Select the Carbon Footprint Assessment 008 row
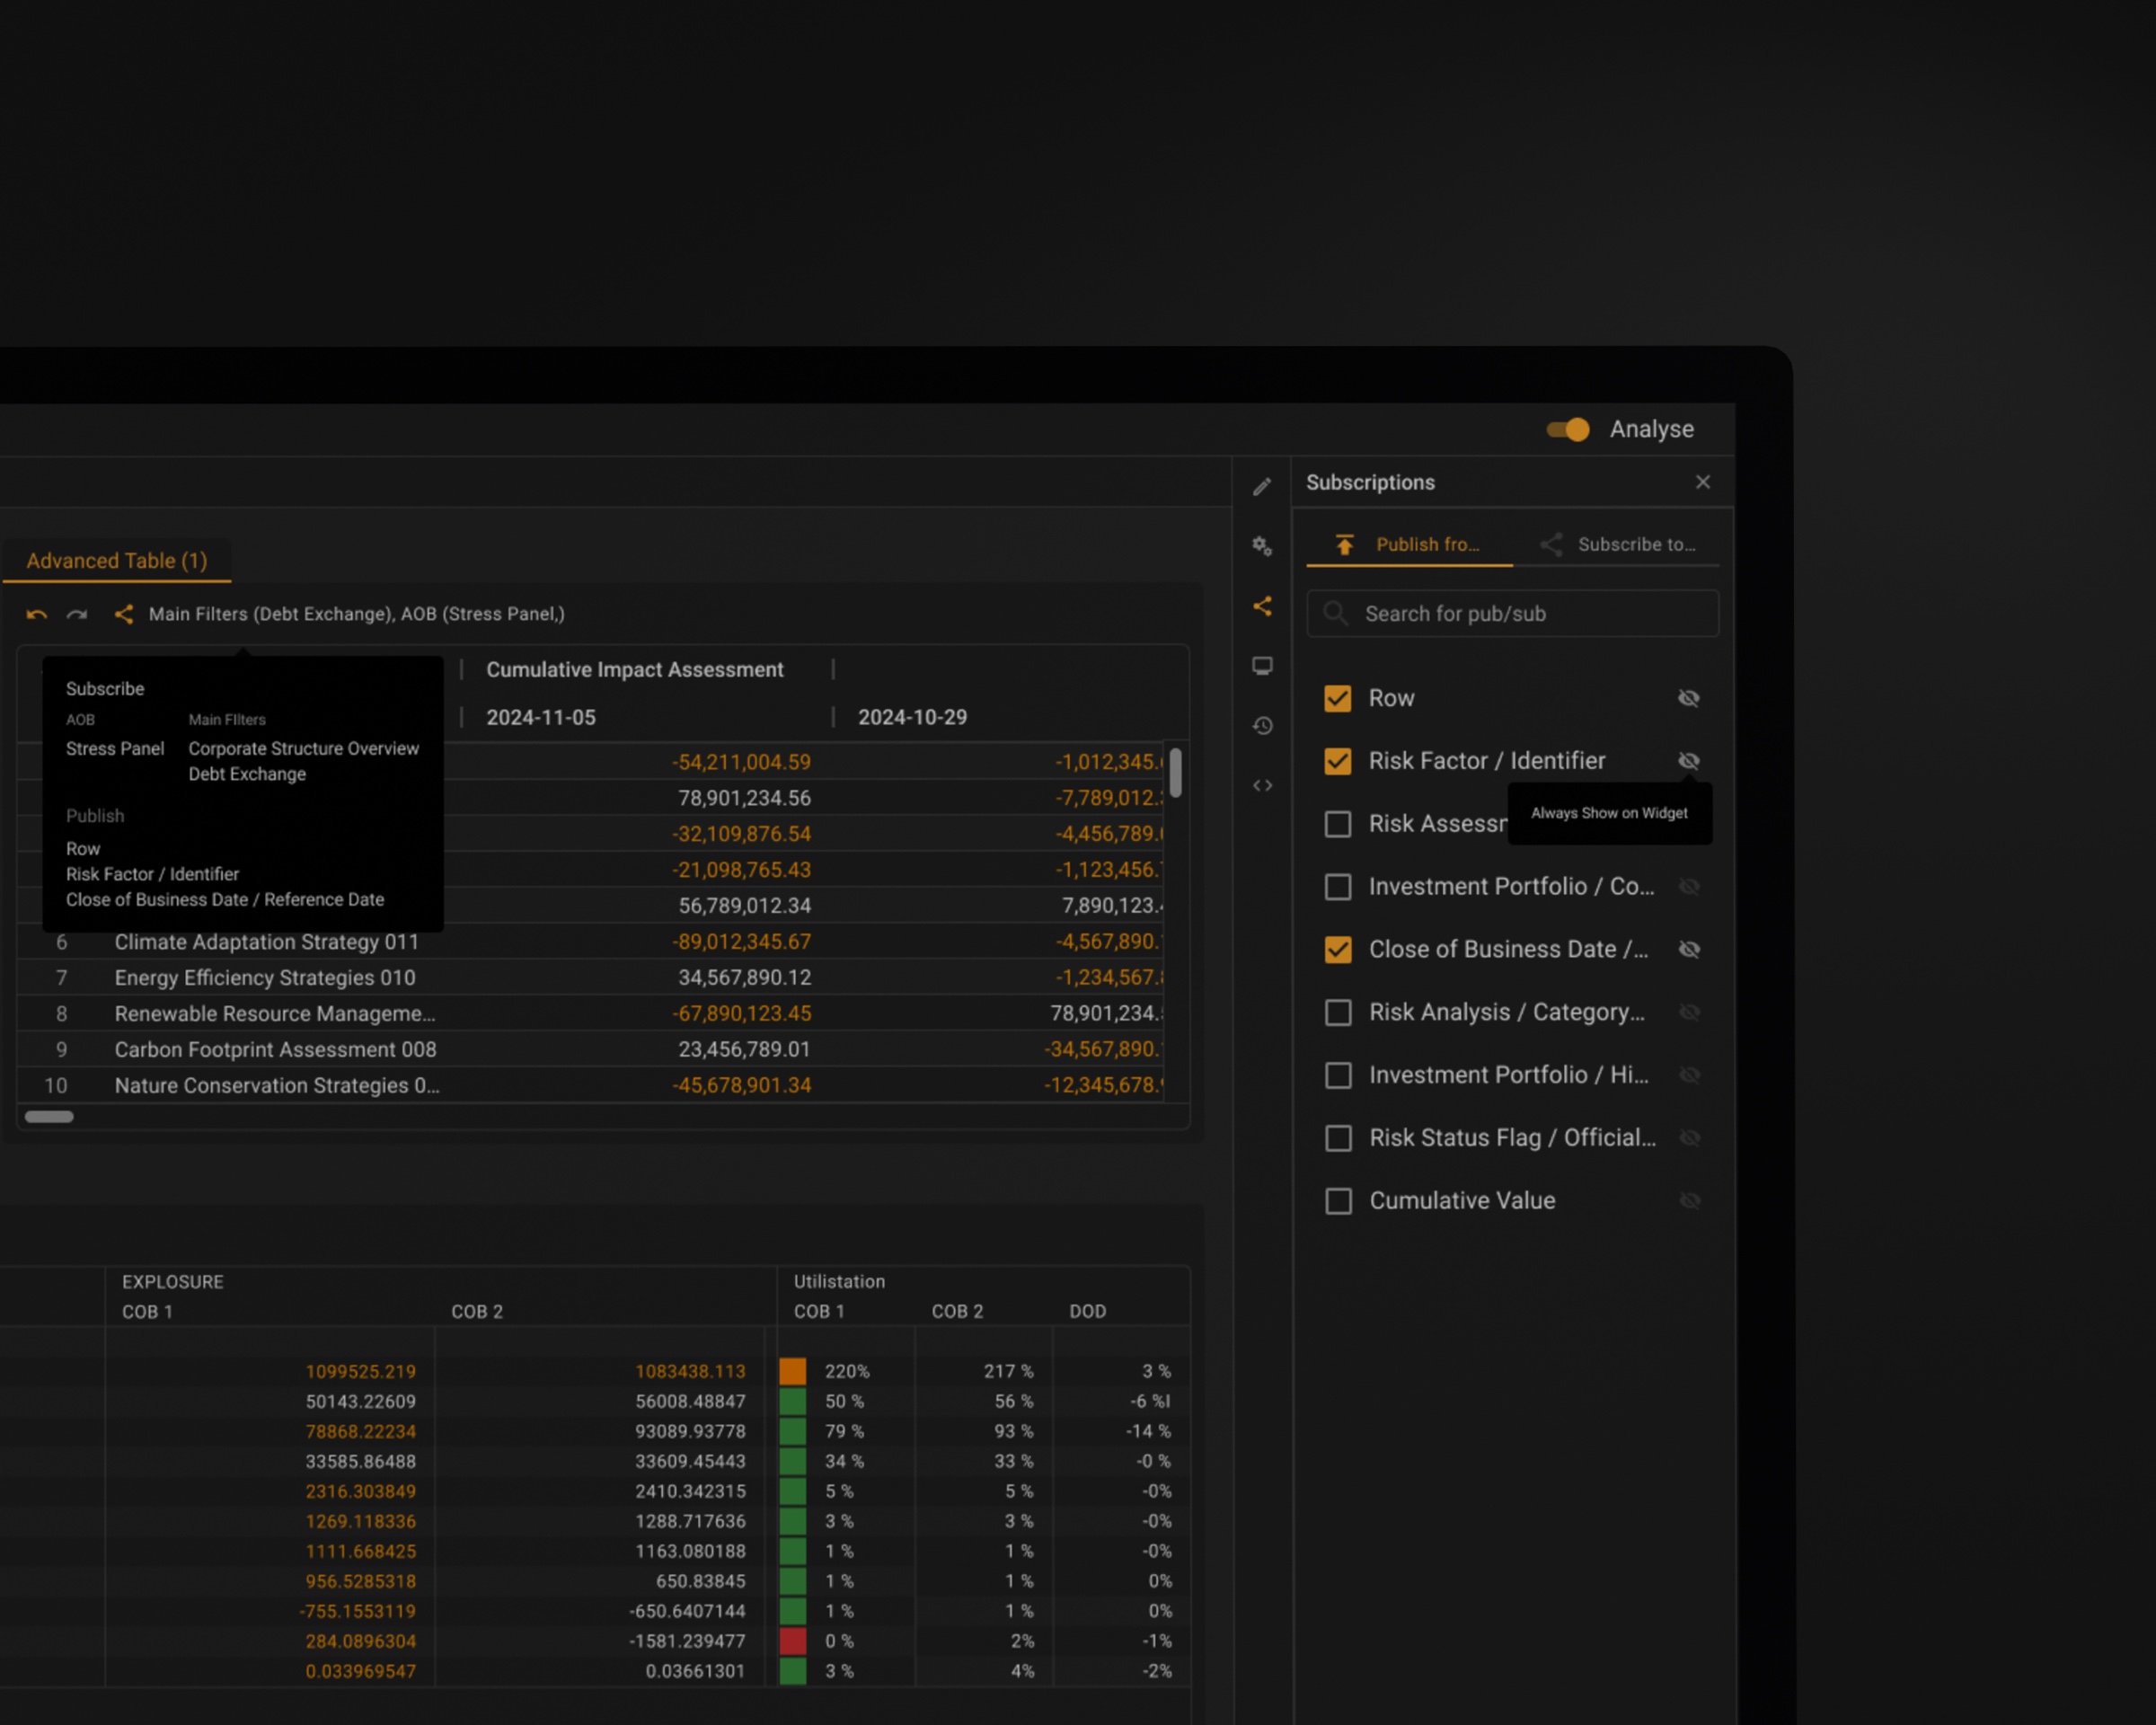2156x1725 pixels. (x=590, y=1050)
